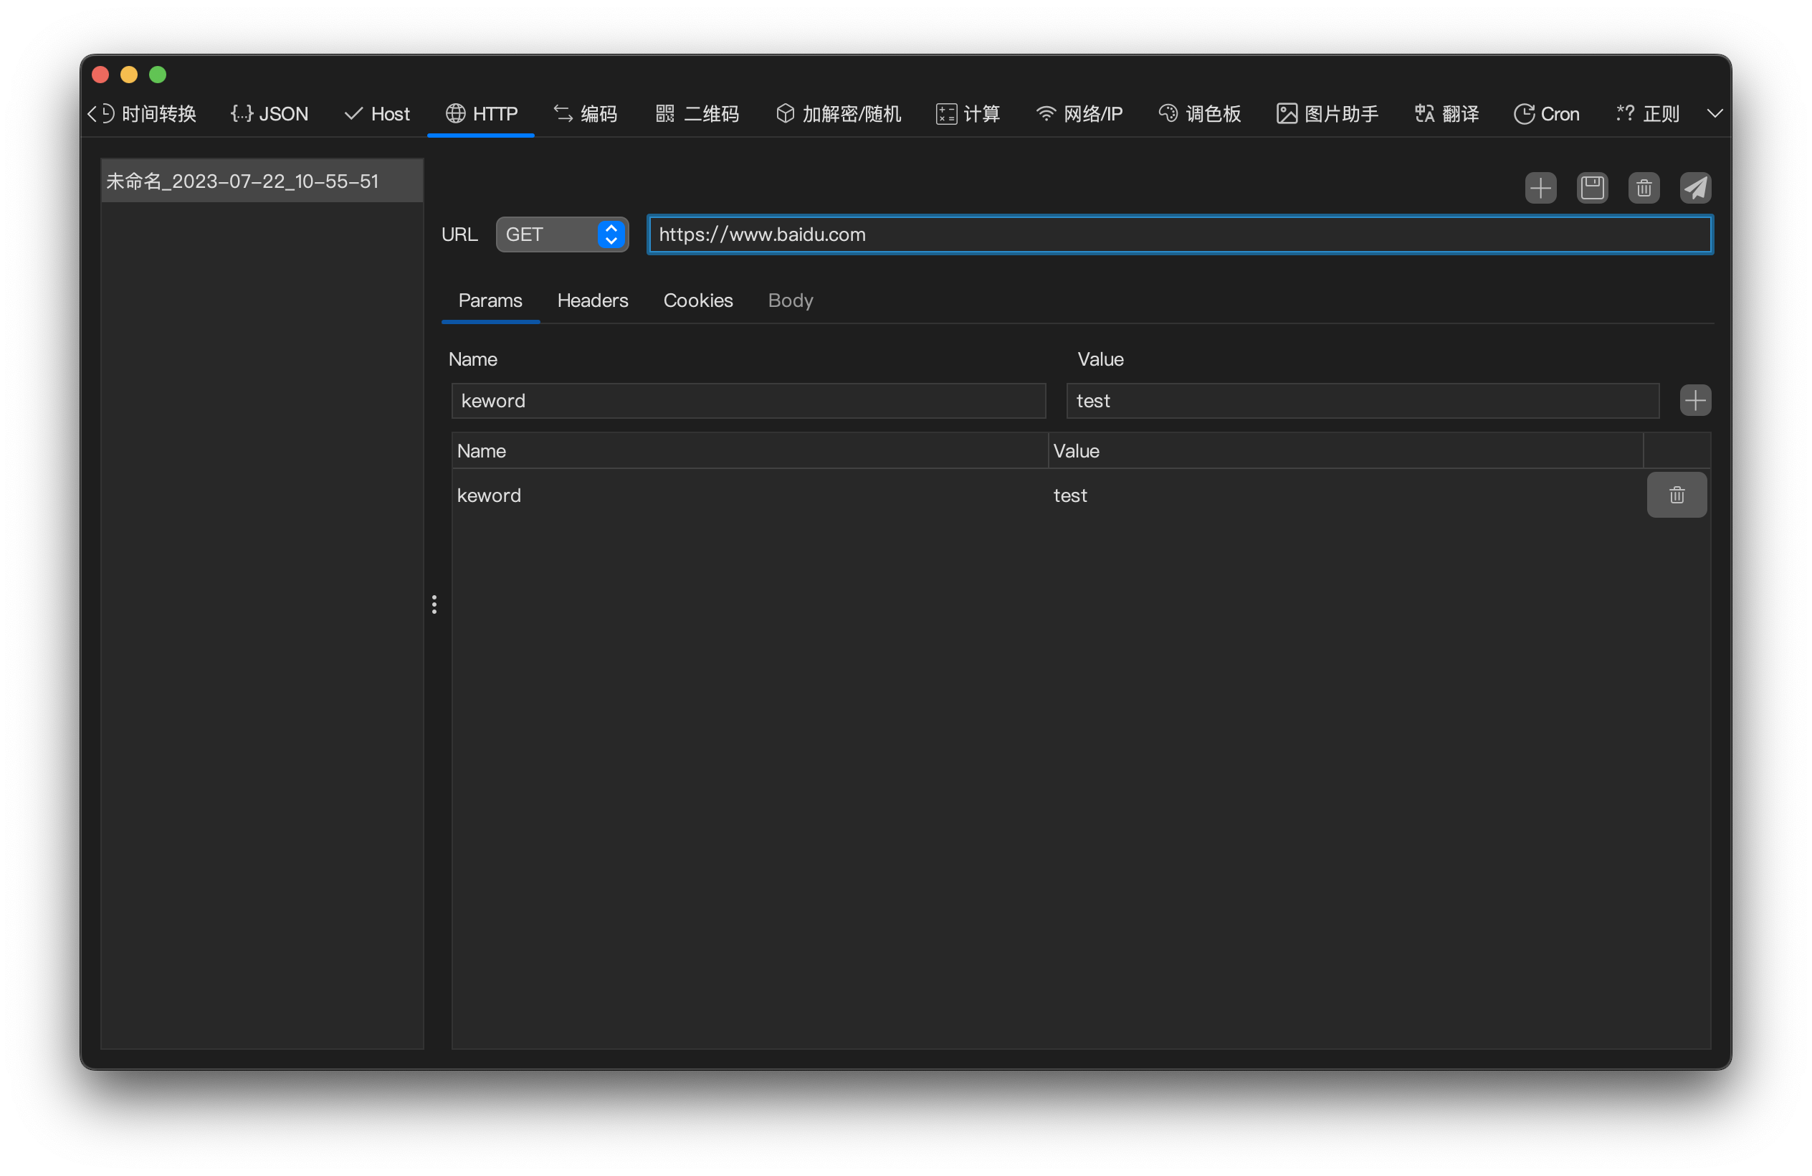Add parameter with the plus button
Screen dimensions: 1812x1176
pyautogui.click(x=1694, y=401)
